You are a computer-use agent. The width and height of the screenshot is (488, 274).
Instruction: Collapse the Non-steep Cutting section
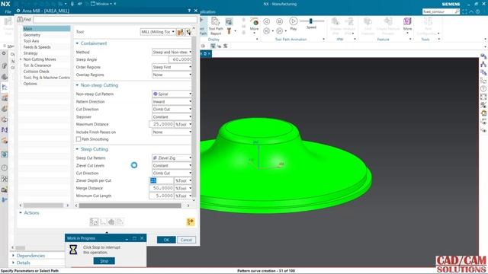pos(77,85)
